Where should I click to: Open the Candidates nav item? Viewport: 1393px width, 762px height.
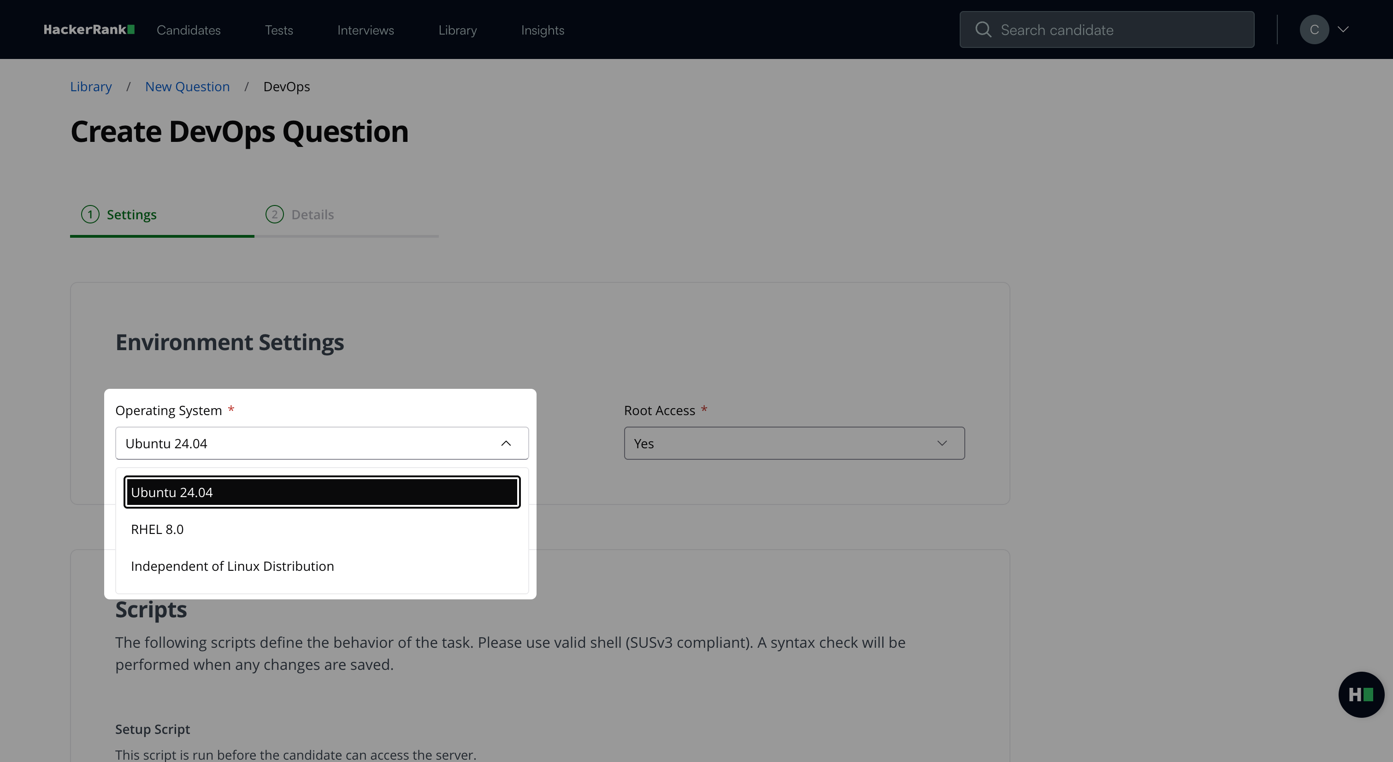click(x=189, y=30)
